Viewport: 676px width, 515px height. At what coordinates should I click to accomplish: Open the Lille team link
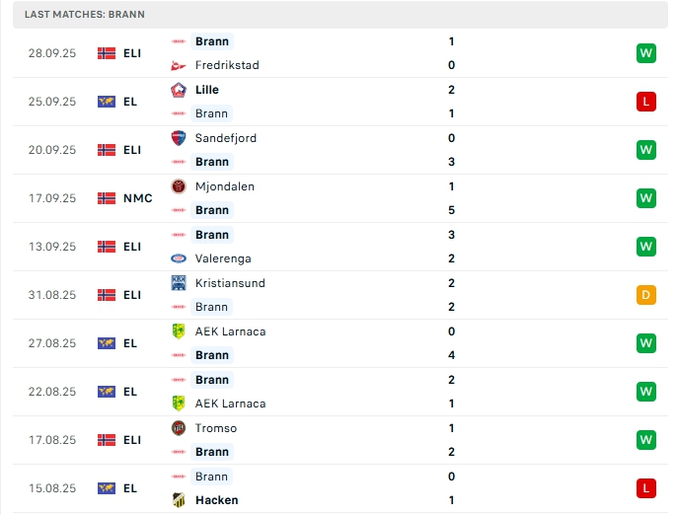tap(207, 90)
